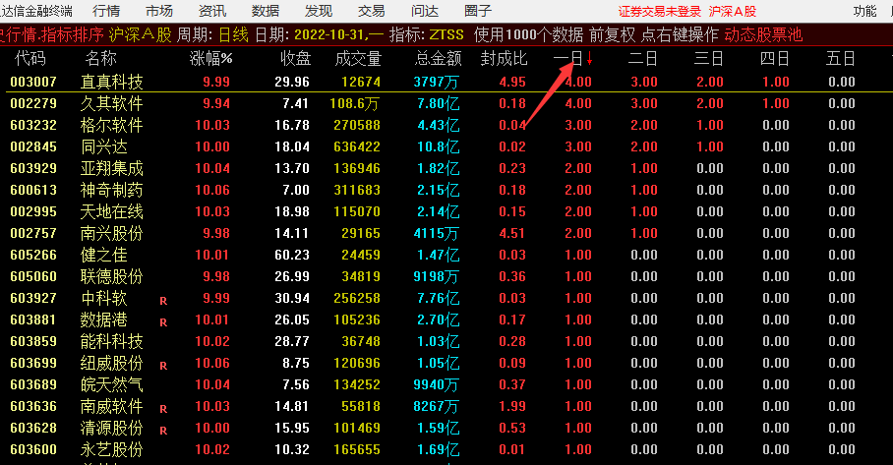
Task: Sort by 收盘 column header
Action: click(296, 58)
